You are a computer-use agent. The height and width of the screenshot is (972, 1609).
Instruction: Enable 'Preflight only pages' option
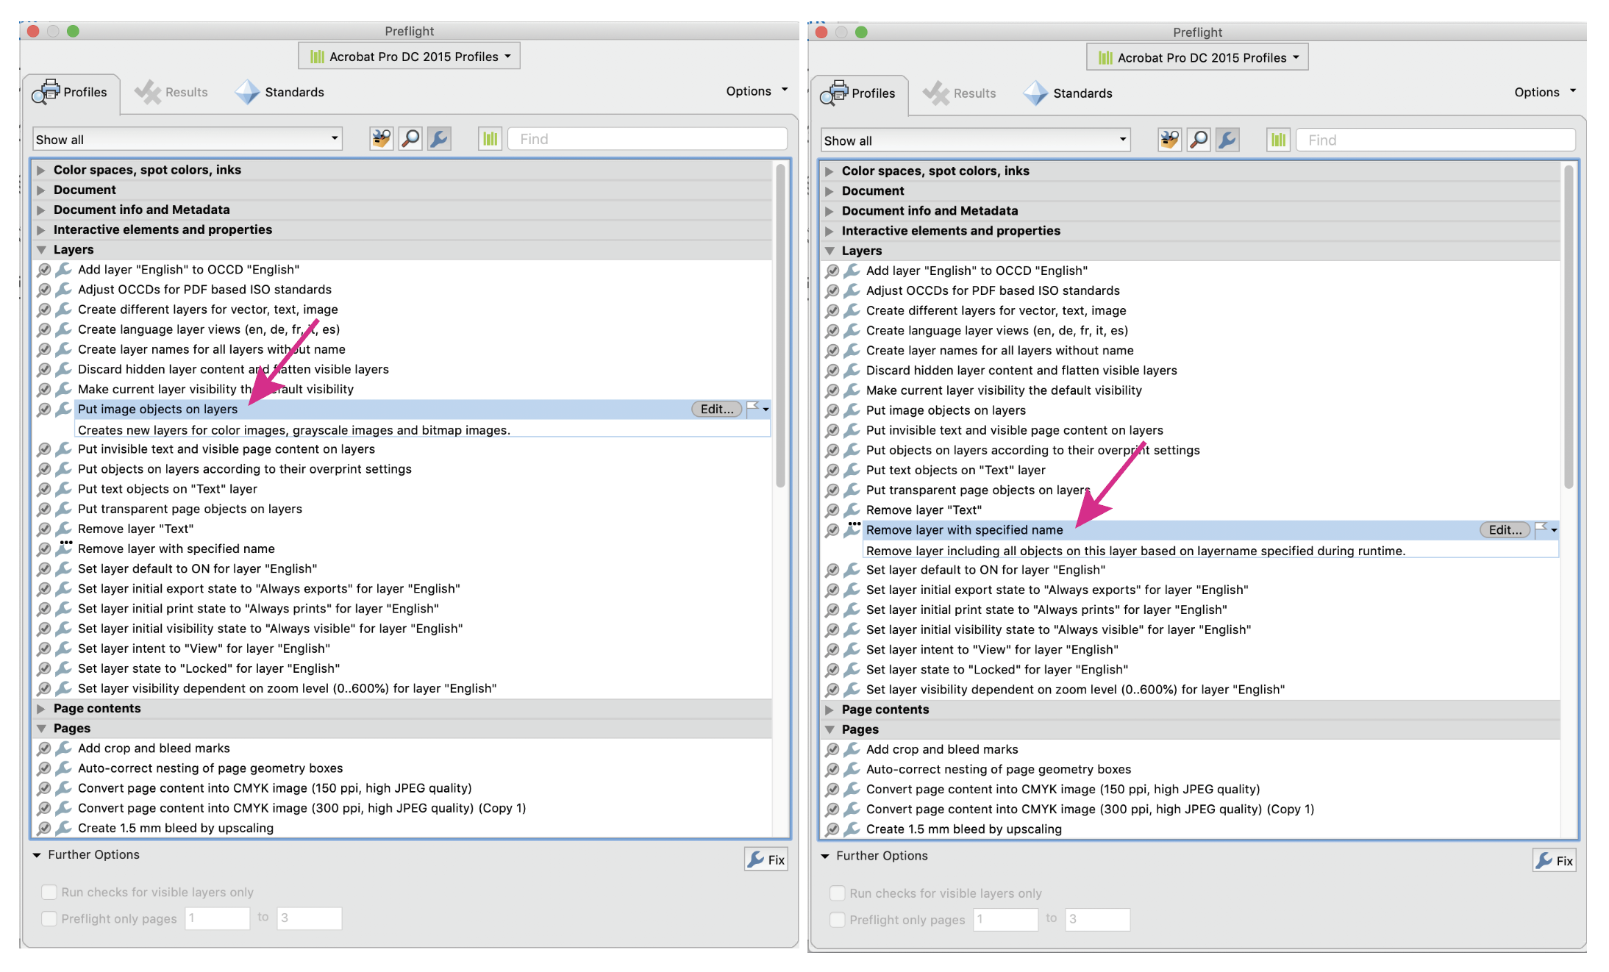[49, 918]
